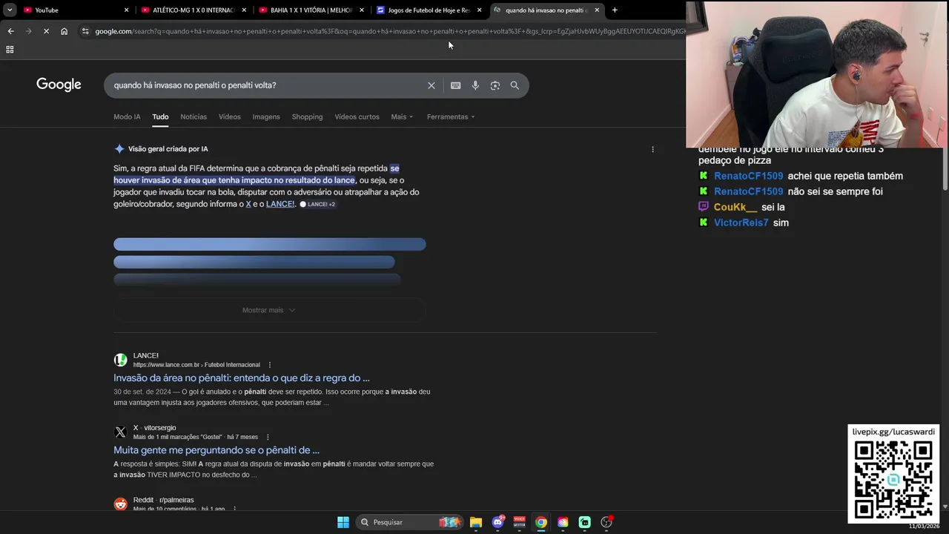Expand AI overview with Mostrar mais
Image resolution: width=949 pixels, height=534 pixels.
click(x=269, y=310)
